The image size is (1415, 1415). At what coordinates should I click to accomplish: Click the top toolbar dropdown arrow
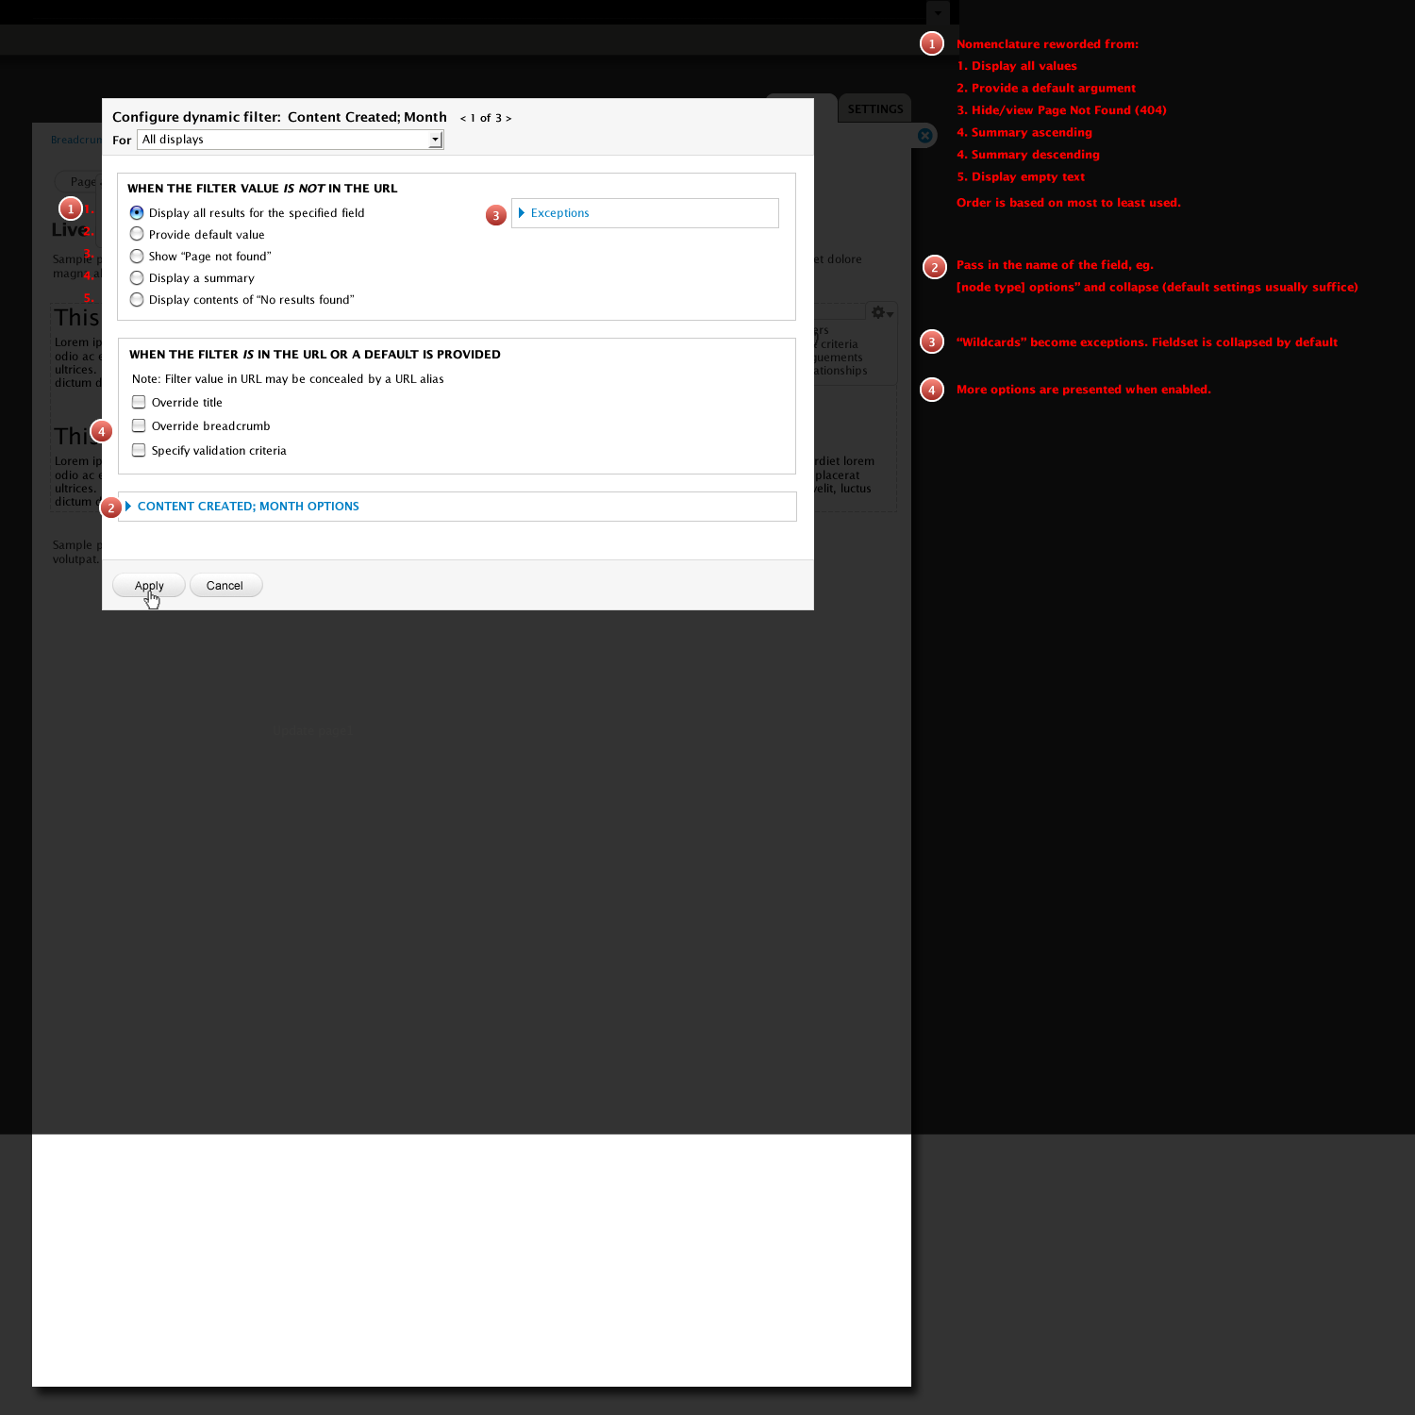tap(938, 13)
